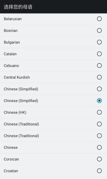The image size is (107, 179).
Task: Tap the Central Kurdish label text
Action: 17,77
